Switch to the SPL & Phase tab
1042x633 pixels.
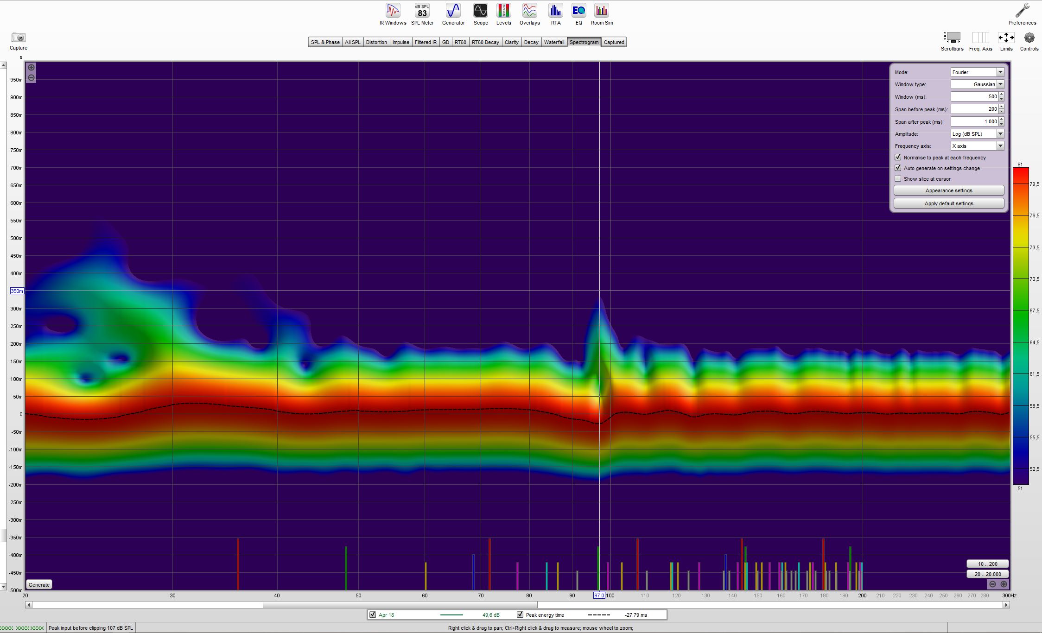pyautogui.click(x=325, y=42)
